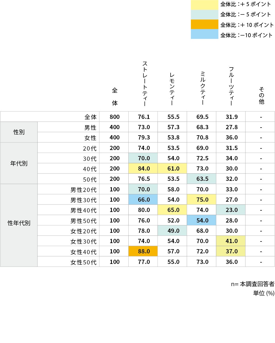Click the 単位 (%) footnote
The image size is (275, 343).
pyautogui.click(x=264, y=293)
